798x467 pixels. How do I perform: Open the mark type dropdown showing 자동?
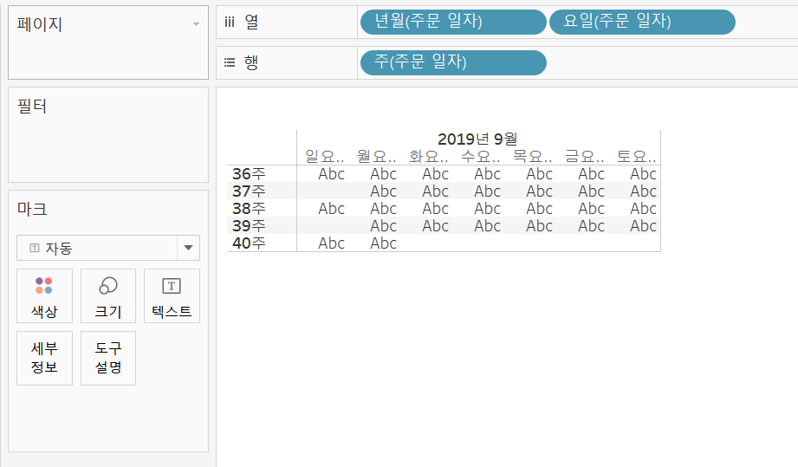(108, 248)
